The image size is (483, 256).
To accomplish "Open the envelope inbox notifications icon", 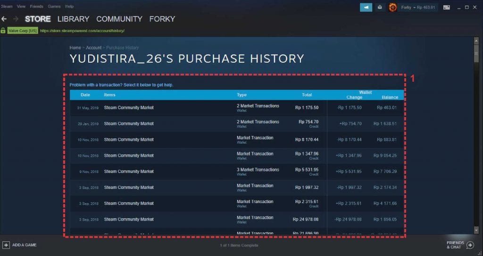I will click(380, 8).
